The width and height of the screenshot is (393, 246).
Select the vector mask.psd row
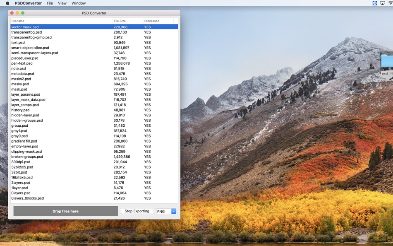point(94,27)
